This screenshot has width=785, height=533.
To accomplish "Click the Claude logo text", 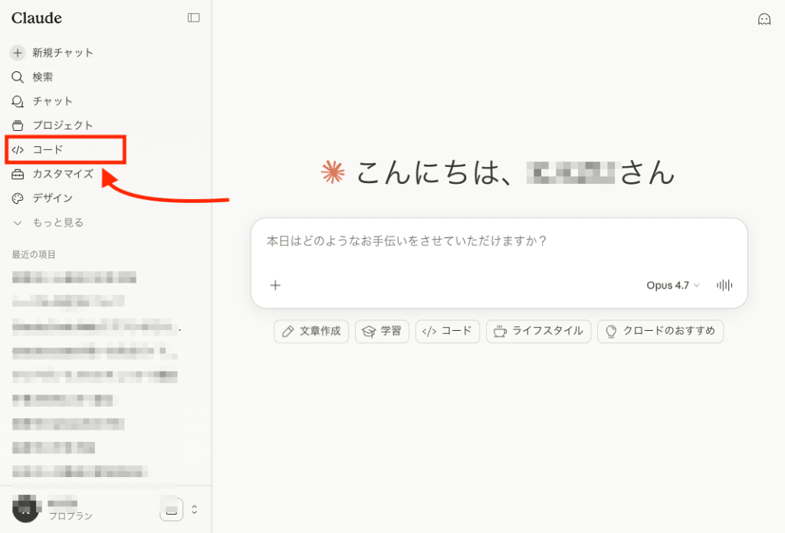I will [37, 18].
